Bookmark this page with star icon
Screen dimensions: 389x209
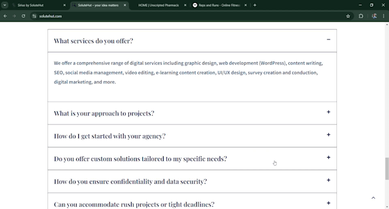click(348, 16)
